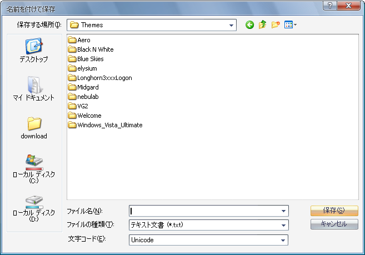
Task: Select the Black N White folder icon
Action: (72, 49)
